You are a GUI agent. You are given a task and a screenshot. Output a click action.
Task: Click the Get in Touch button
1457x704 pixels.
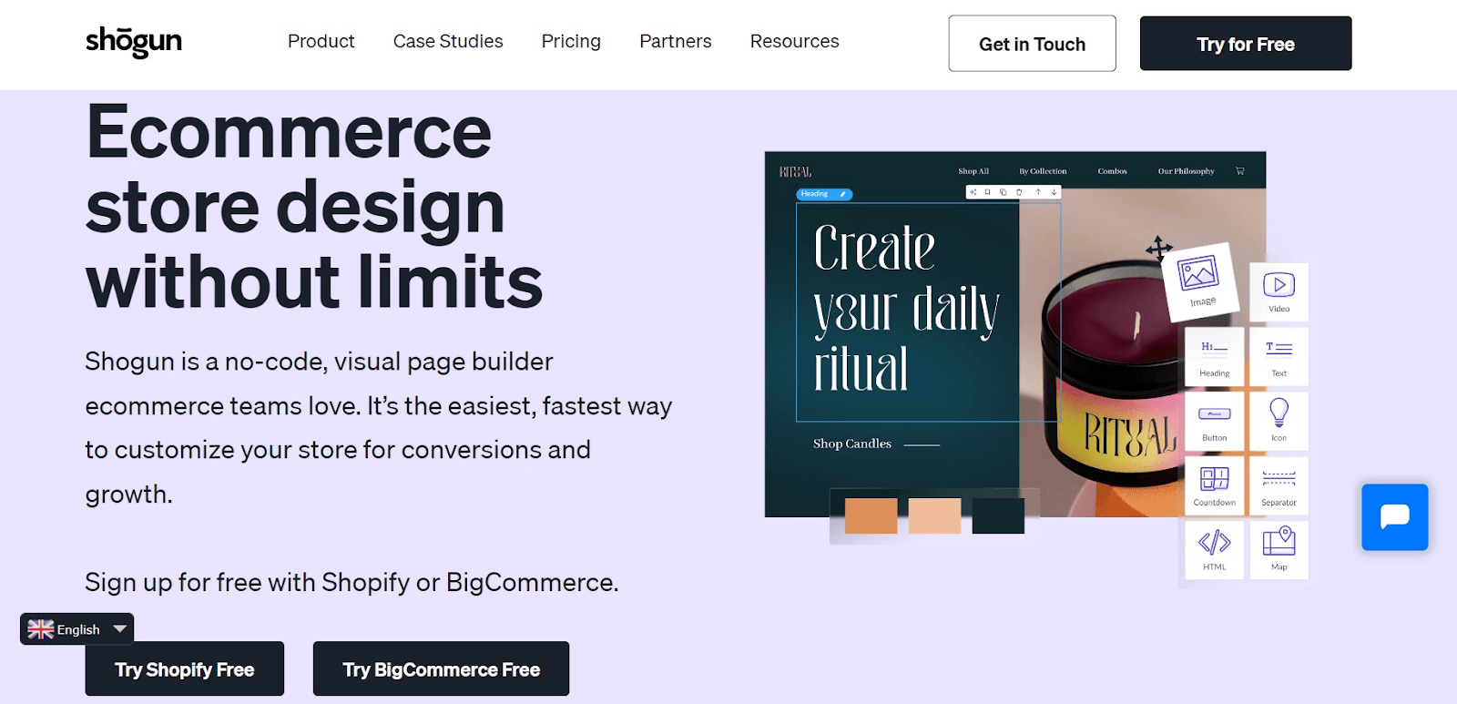coord(1032,44)
